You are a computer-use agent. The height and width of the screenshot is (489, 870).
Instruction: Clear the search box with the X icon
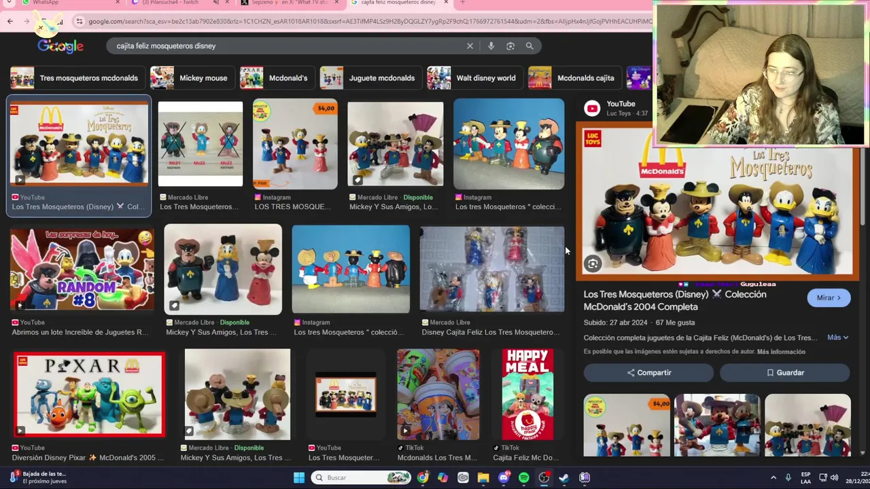(470, 46)
